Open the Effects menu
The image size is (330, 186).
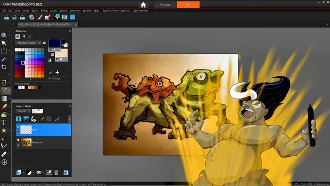[45, 11]
